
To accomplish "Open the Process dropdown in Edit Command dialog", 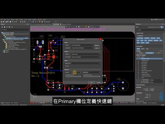I will 92,45.
